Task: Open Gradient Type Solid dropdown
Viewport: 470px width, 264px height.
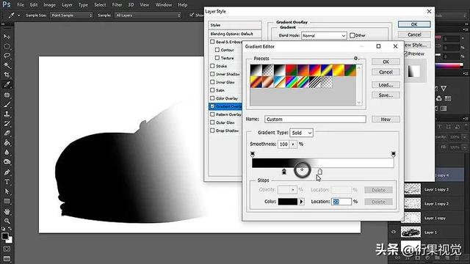Action: (302, 133)
